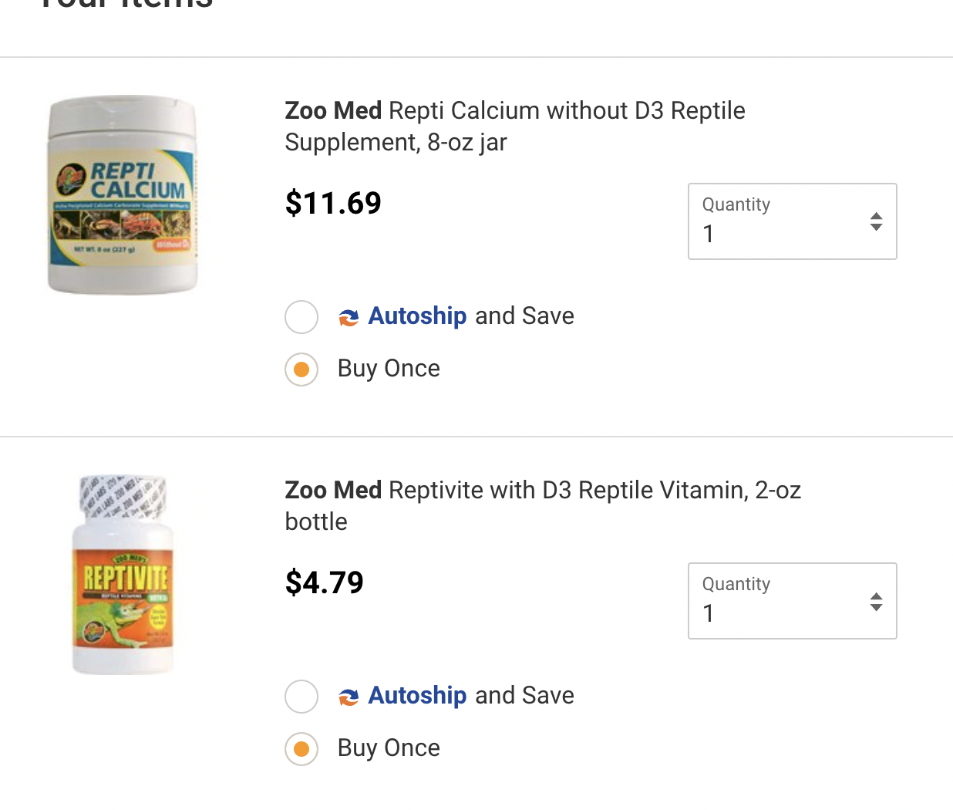Open Zoo Med Reptivite product title
953x810 pixels.
[542, 505]
